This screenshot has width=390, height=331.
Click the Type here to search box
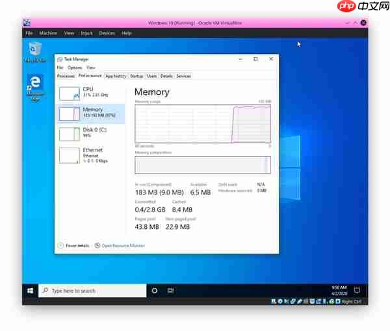click(x=92, y=291)
